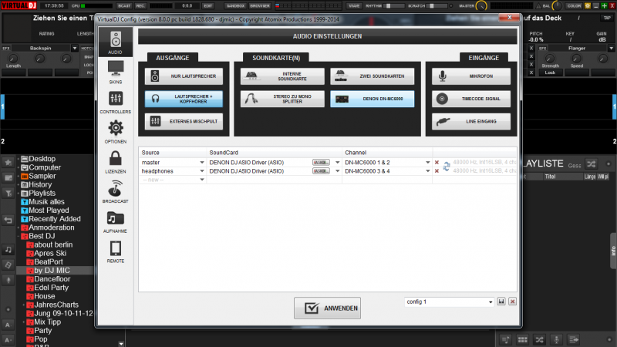This screenshot has height=347, width=617.
Task: Open soundcard dropdown in headphones row
Action: pyautogui.click(x=337, y=171)
